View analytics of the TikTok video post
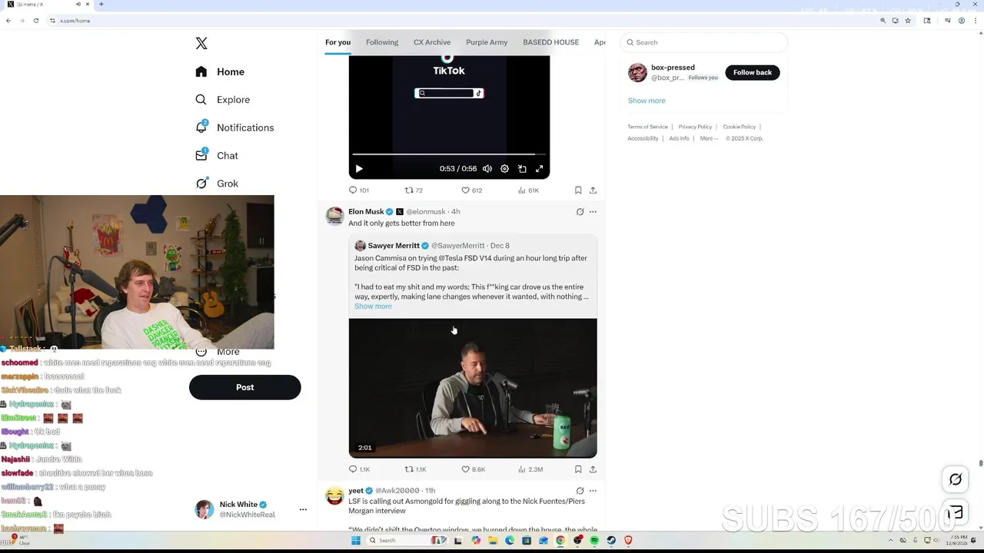 click(x=528, y=190)
